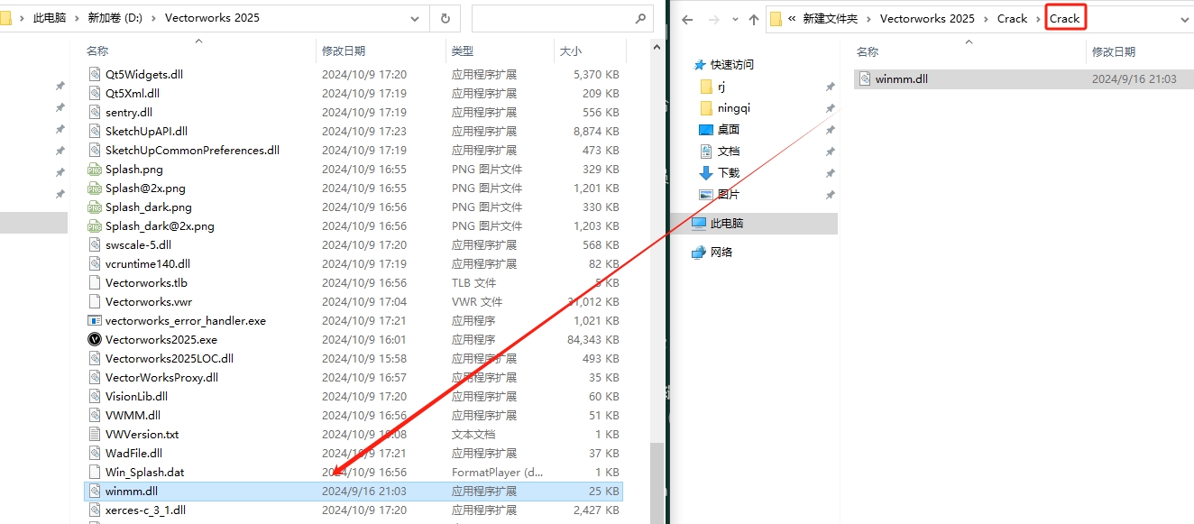Click the winmm.dll icon in Crack folder window
1194x524 pixels.
click(x=865, y=78)
